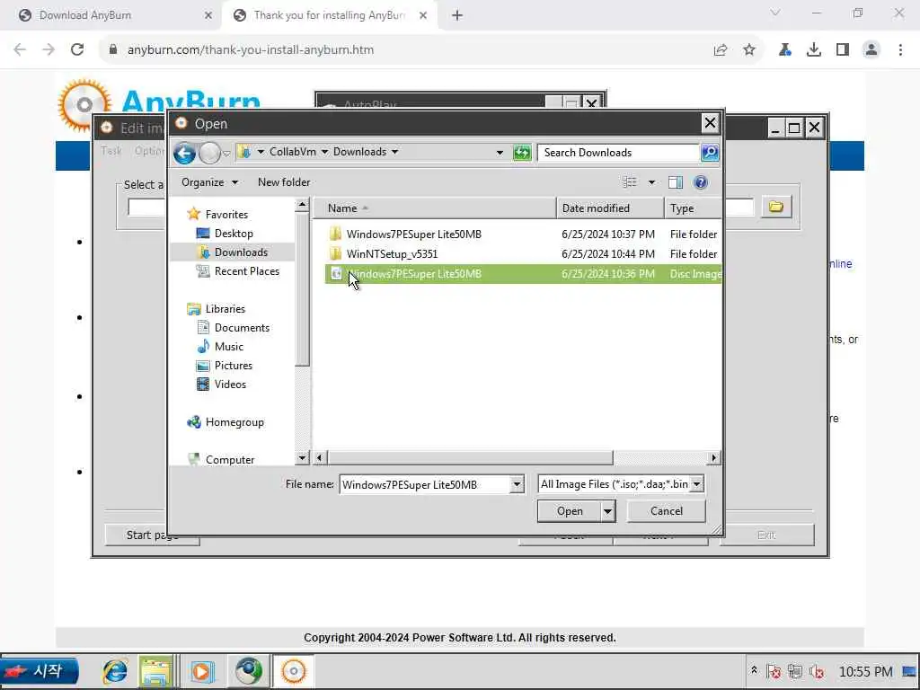Click the horizontal scrollbar of the file list

point(470,457)
